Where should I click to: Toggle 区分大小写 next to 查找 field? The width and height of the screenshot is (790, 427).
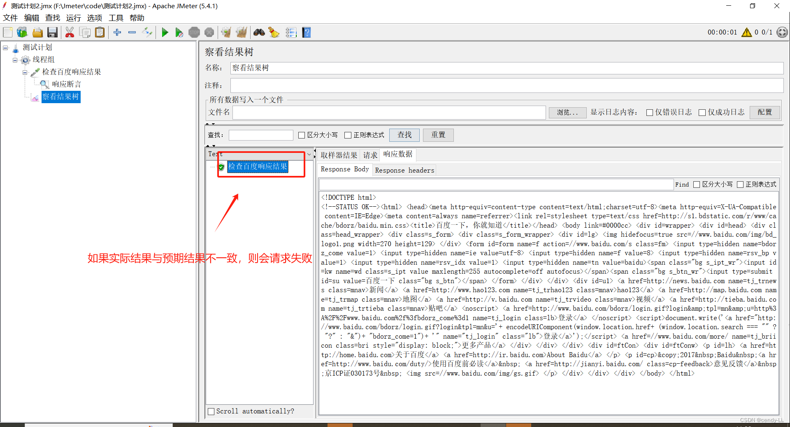coord(302,135)
